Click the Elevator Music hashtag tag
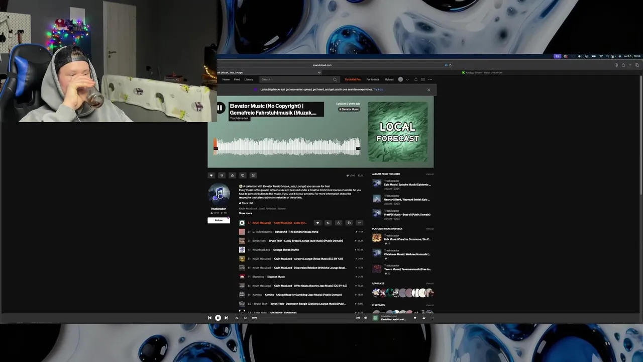 click(349, 109)
